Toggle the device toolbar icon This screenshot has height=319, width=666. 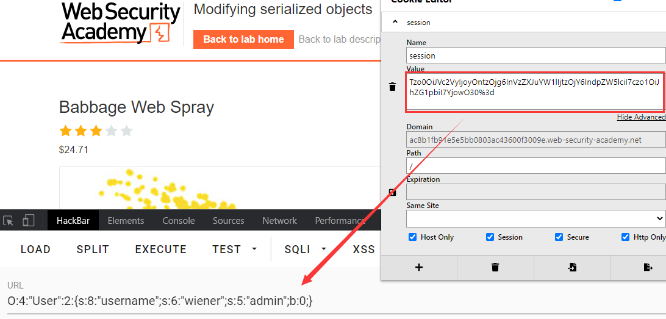28,220
